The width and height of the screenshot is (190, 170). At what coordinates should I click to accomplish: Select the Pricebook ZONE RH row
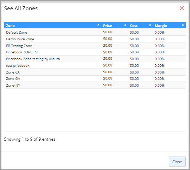point(95,52)
